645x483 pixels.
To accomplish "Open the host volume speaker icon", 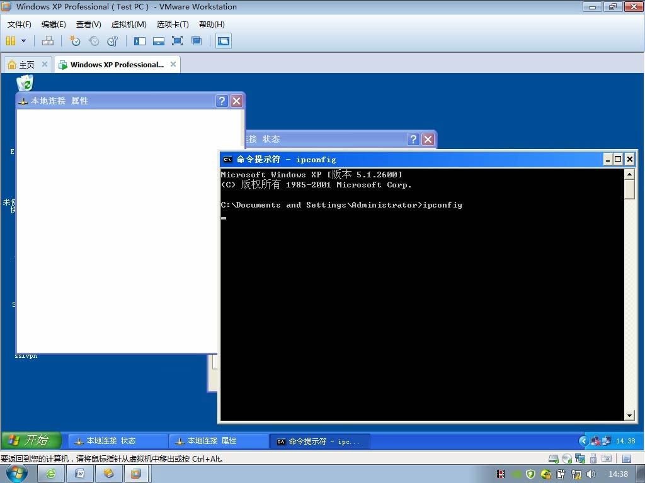I will pos(591,474).
